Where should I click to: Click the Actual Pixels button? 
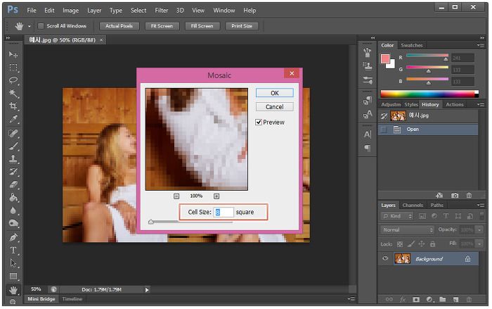pyautogui.click(x=119, y=26)
